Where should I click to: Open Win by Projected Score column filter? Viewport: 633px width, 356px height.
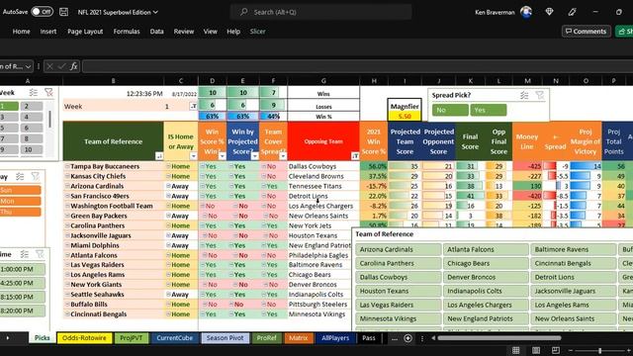255,156
